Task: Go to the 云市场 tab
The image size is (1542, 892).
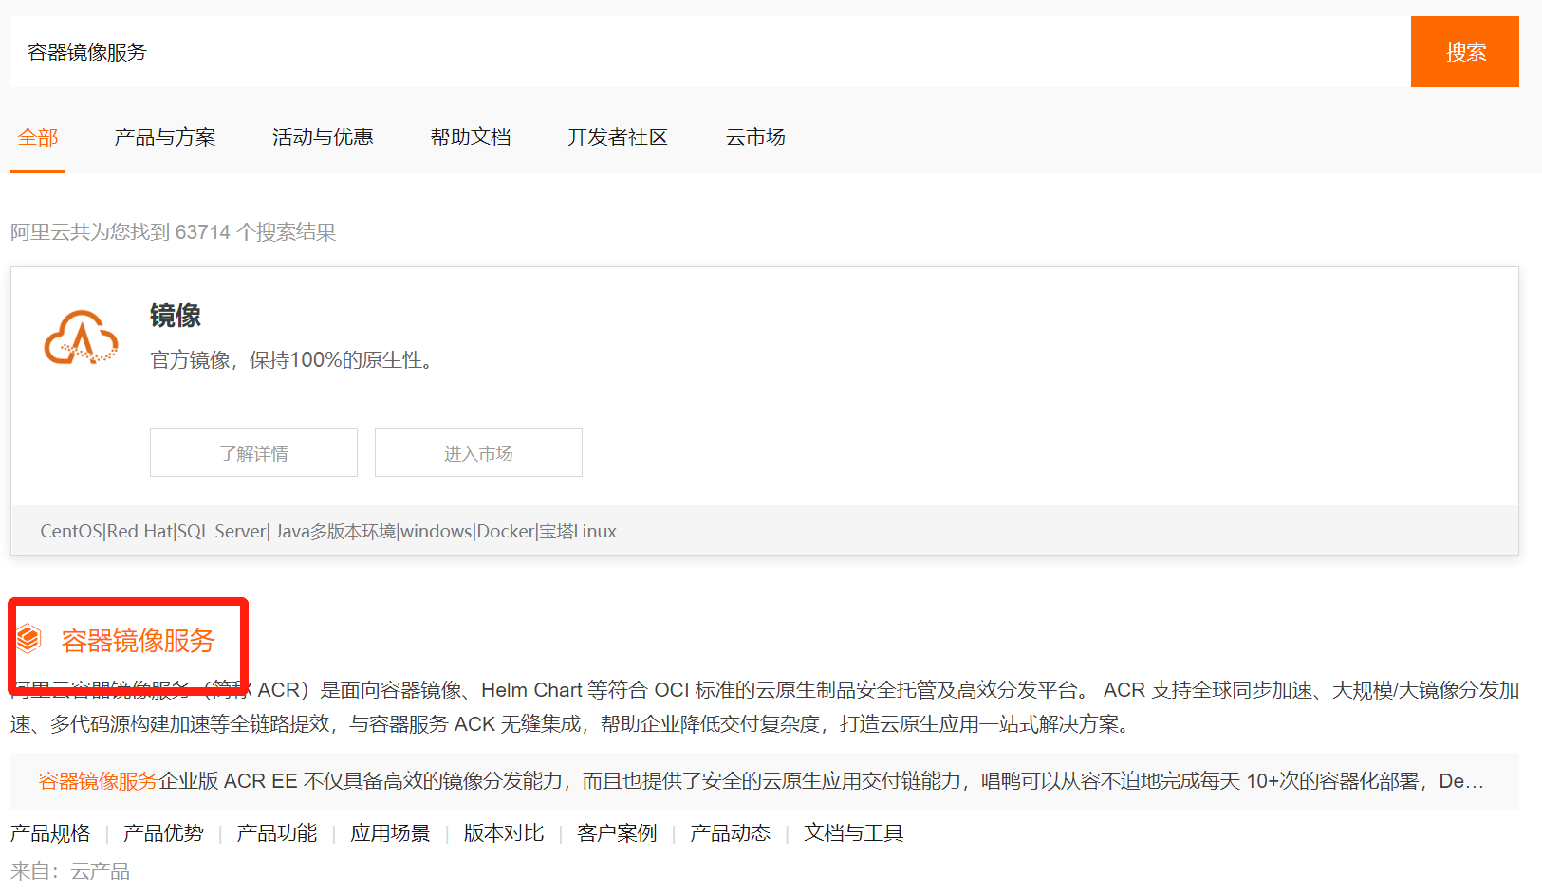Action: pos(755,137)
